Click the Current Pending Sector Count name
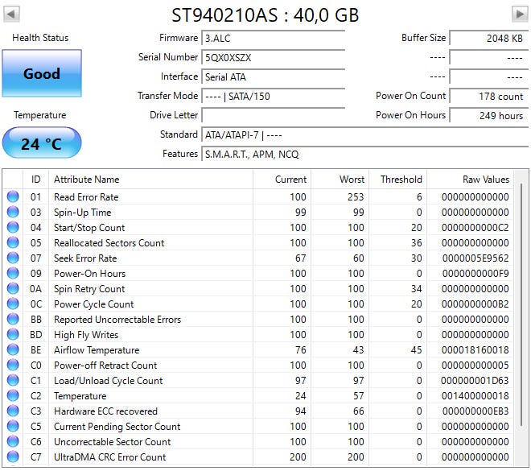Screen dimensions: 531x471 point(117,427)
